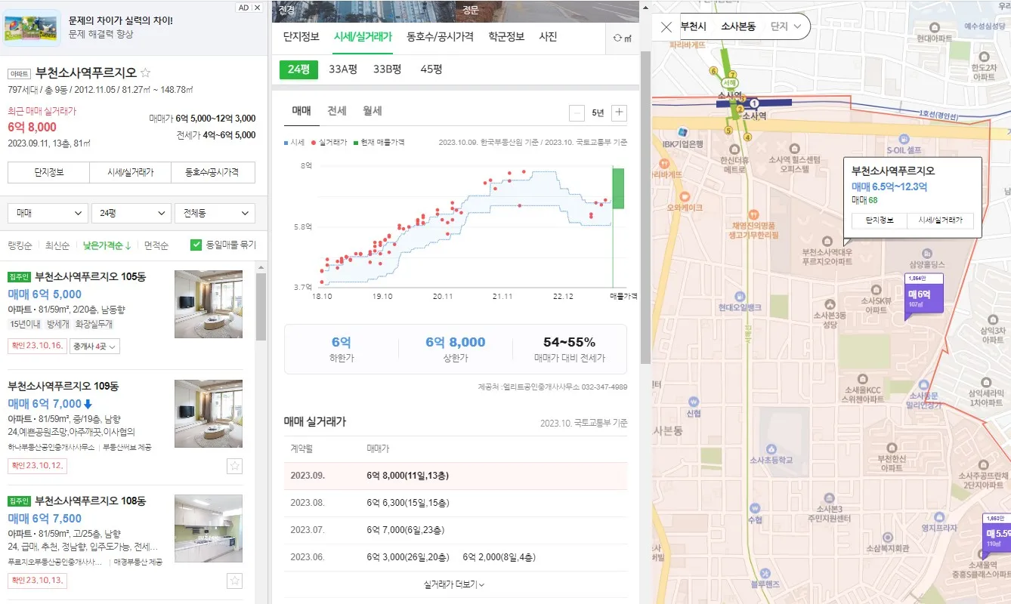Bookmark the 108동 listing star icon

tap(235, 581)
